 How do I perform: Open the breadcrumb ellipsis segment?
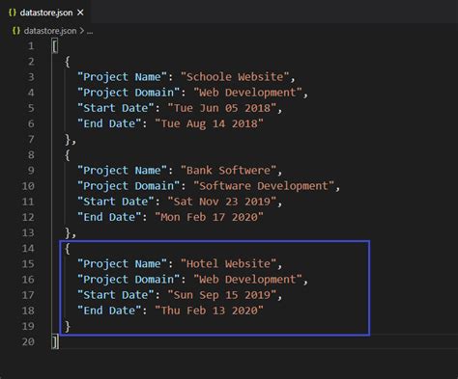90,32
